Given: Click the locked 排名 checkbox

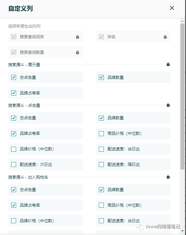Looking at the screenshot, I should point(101,37).
